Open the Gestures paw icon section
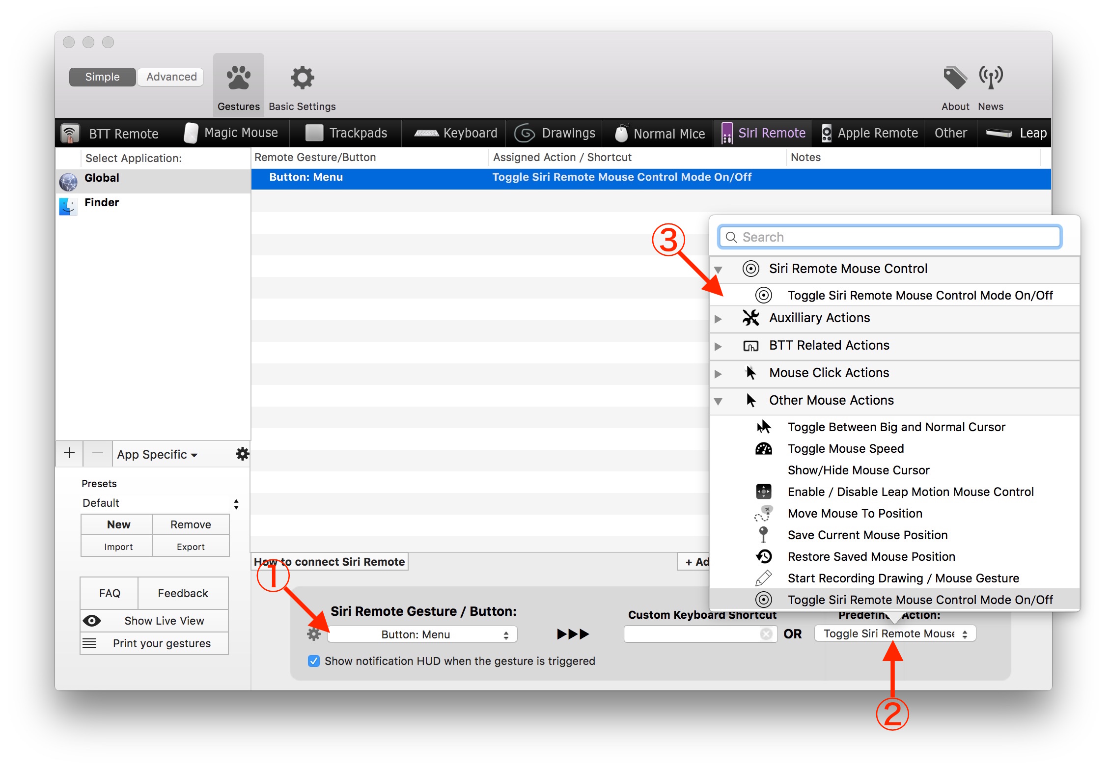Image resolution: width=1110 pixels, height=769 pixels. point(238,79)
